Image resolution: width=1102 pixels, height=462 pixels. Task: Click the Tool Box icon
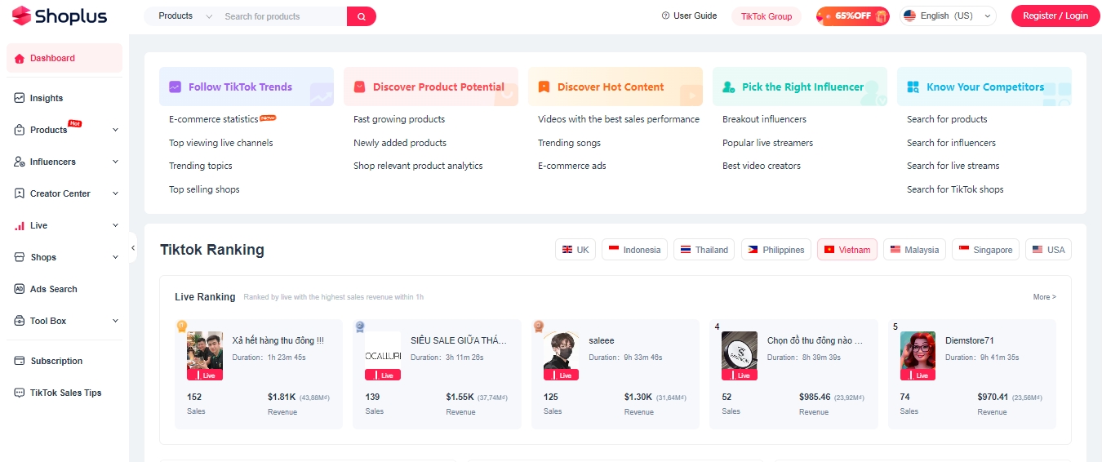coord(20,321)
